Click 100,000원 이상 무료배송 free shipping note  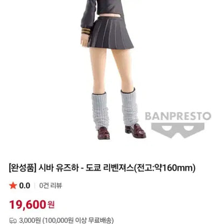[78, 220]
